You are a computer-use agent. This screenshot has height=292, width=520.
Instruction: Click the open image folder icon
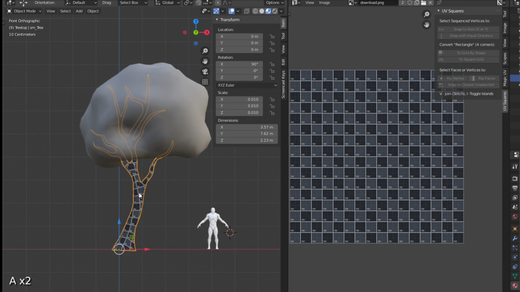pyautogui.click(x=424, y=3)
